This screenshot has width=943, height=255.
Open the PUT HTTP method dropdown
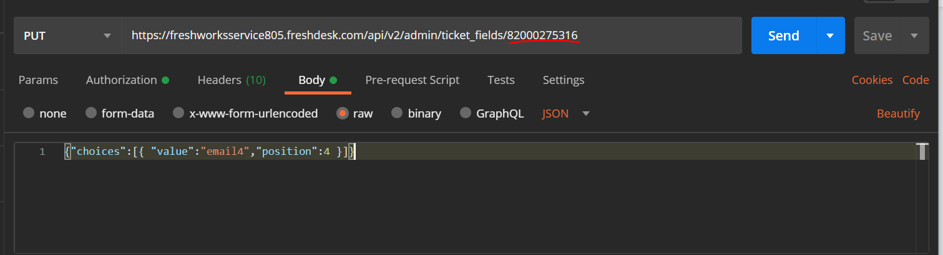pyautogui.click(x=67, y=35)
